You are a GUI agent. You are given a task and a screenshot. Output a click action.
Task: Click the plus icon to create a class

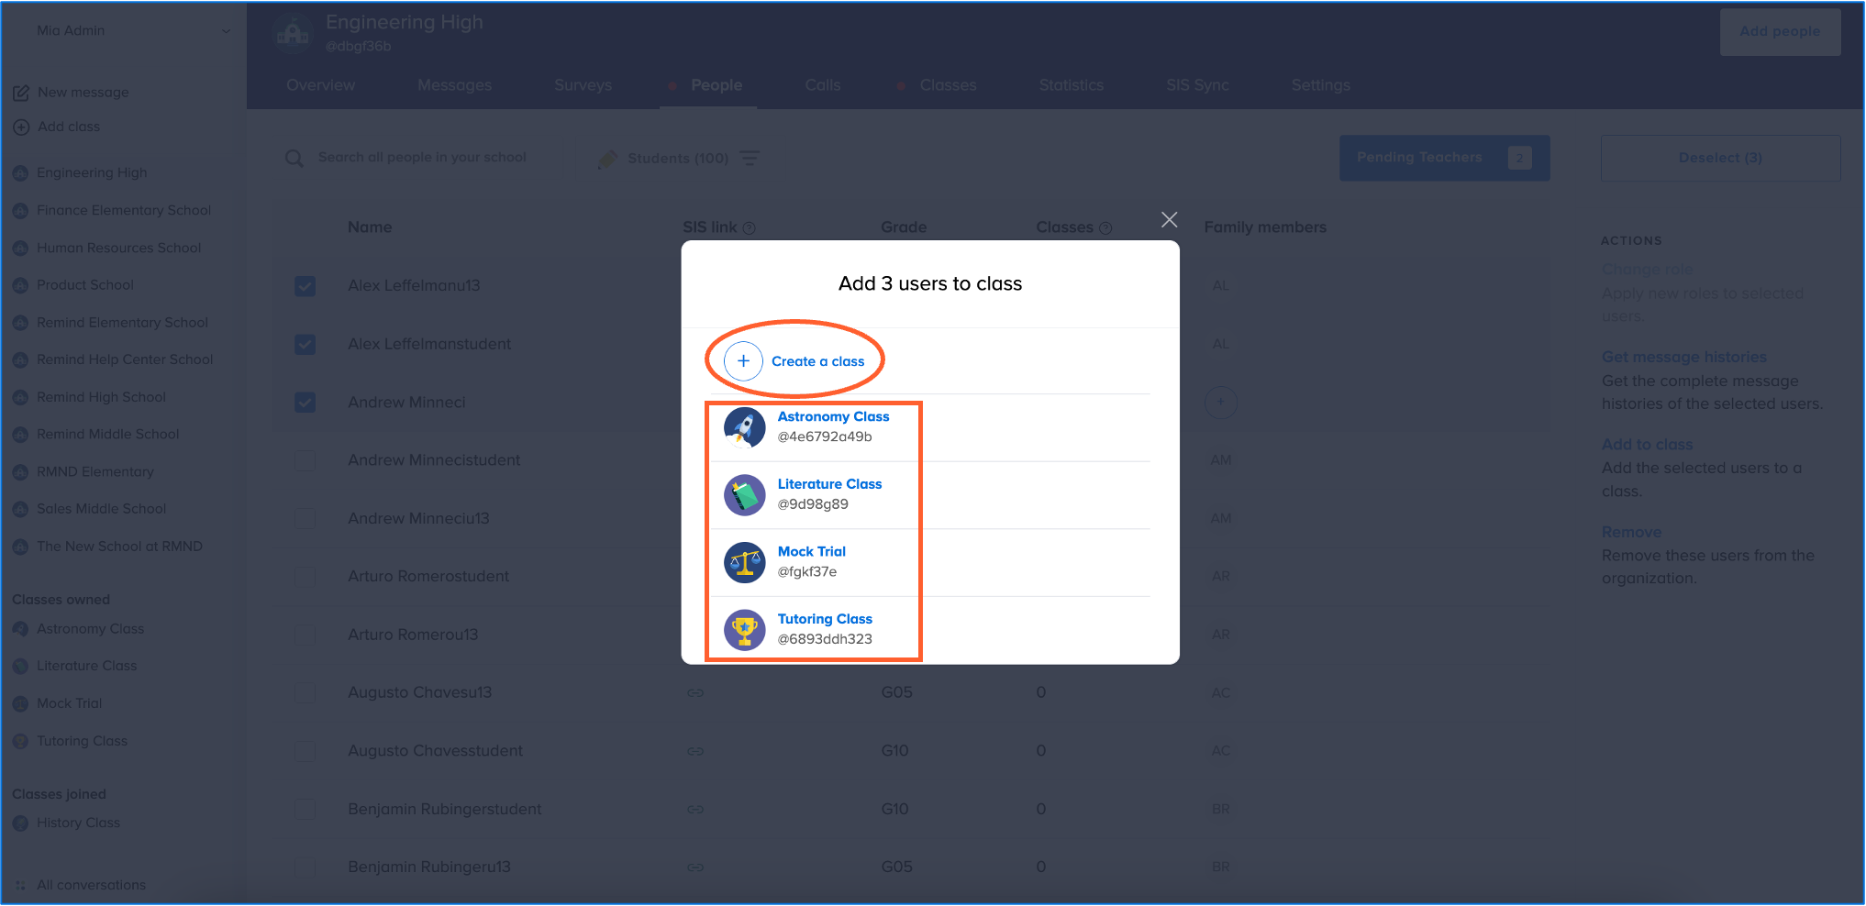(x=743, y=361)
